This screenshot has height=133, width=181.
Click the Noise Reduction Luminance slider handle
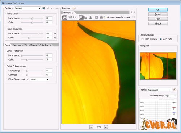[38, 34]
